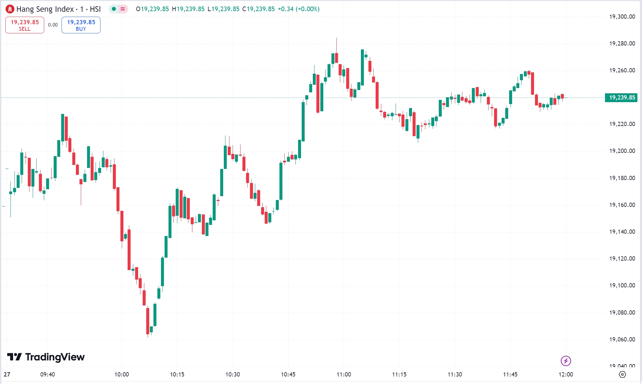The image size is (642, 384).
Task: Click the 09:40 time axis label
Action: click(x=47, y=374)
